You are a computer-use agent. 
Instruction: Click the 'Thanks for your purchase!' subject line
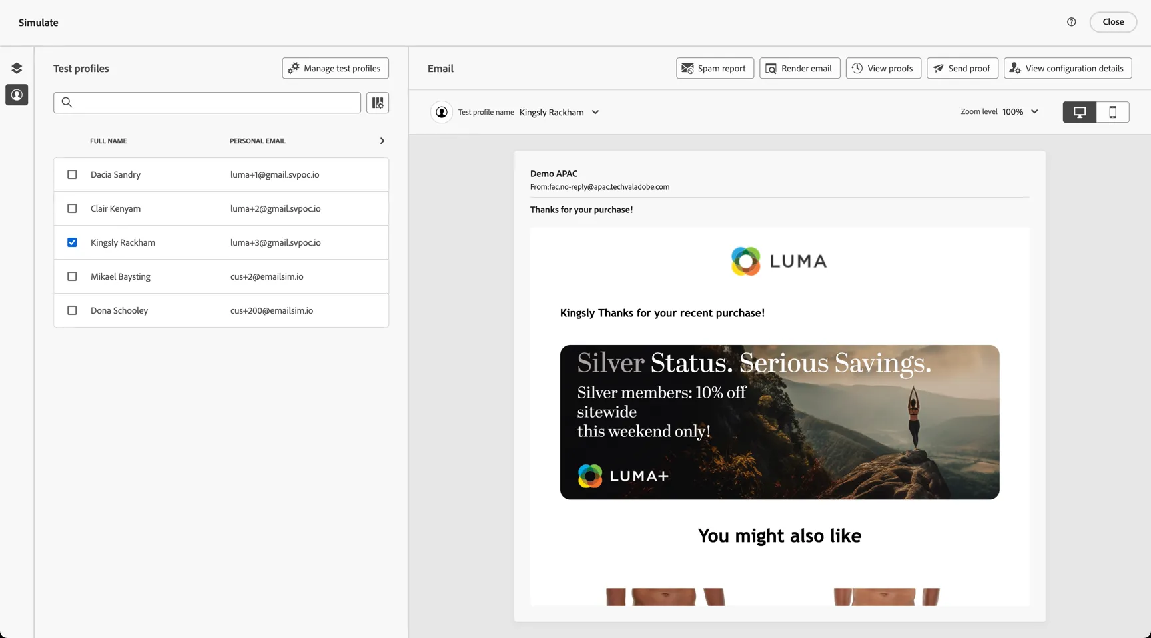581,210
